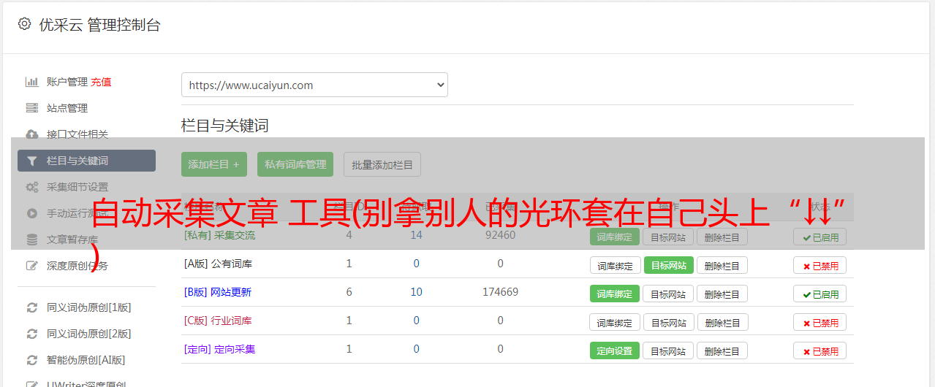Click the [A版] 公有词库 column name
The width and height of the screenshot is (935, 387).
pos(218,264)
